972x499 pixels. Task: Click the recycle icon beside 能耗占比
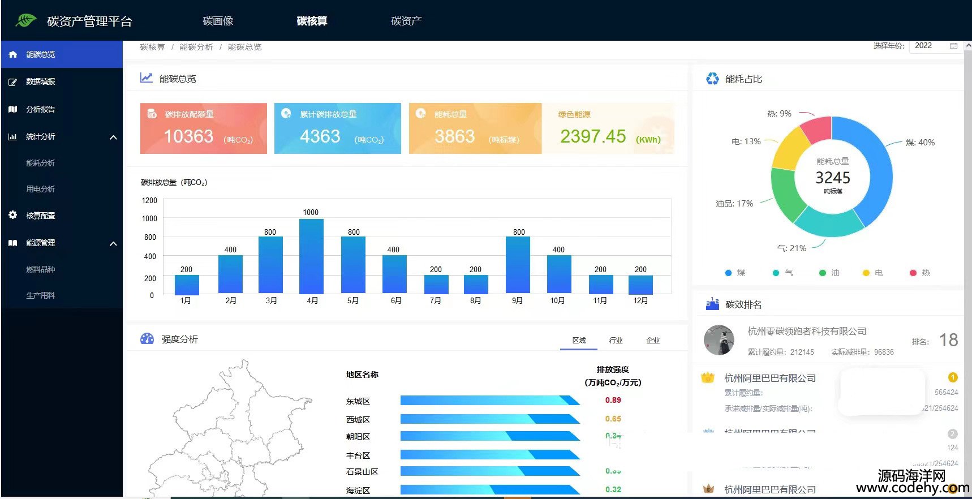[713, 79]
